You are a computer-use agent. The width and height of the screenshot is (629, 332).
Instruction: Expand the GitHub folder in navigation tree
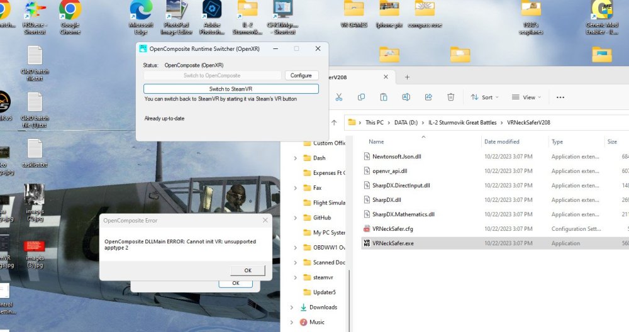tap(296, 218)
